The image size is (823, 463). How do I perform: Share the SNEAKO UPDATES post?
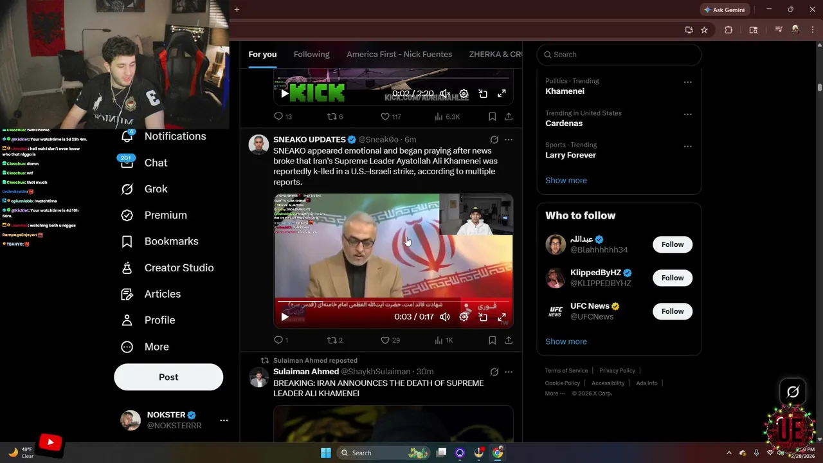tap(509, 340)
